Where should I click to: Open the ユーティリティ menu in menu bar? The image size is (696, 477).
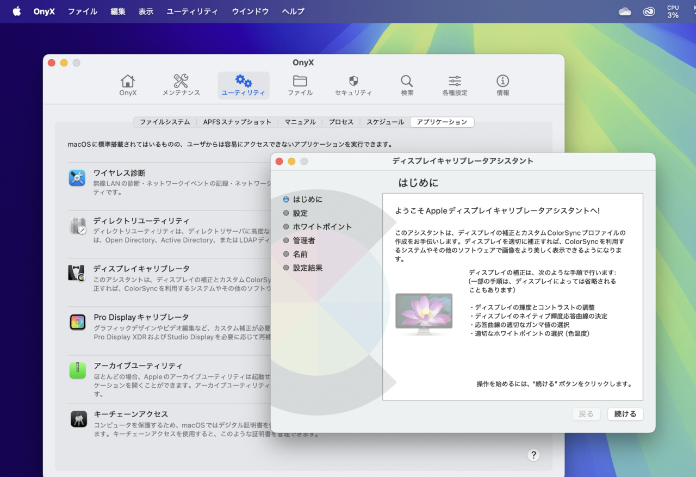[192, 11]
